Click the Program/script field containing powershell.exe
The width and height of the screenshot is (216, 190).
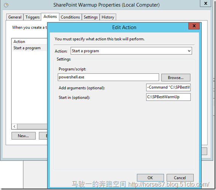pos(108,77)
